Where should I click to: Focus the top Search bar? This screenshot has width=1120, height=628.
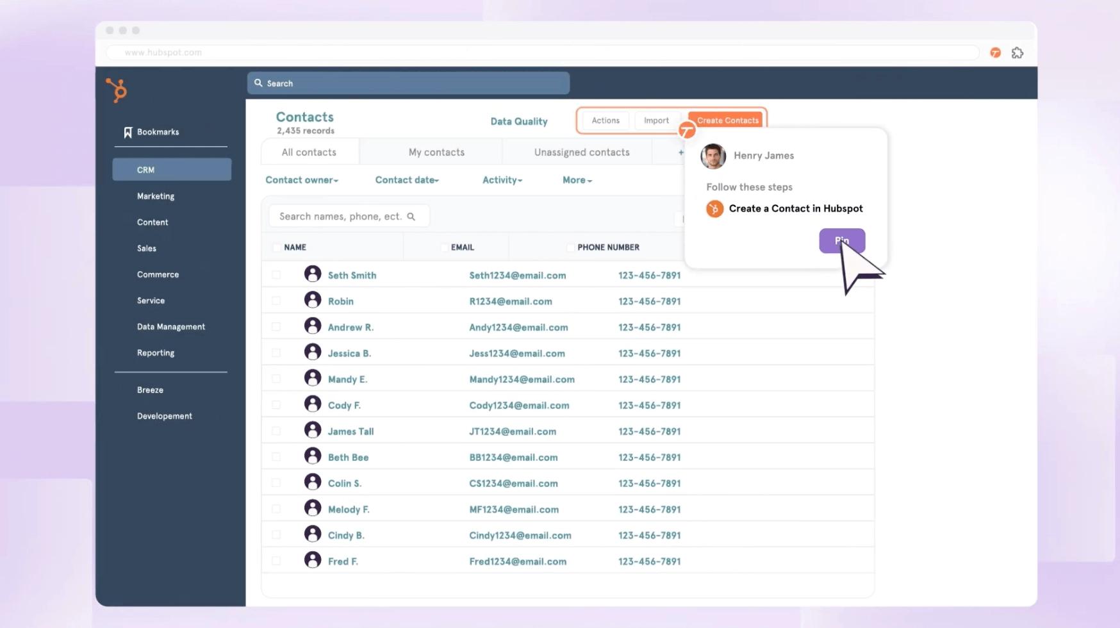(x=408, y=83)
